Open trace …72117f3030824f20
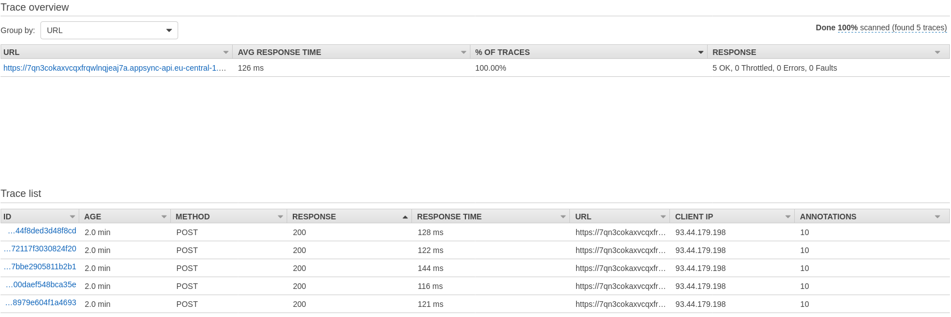The image size is (951, 317). click(x=40, y=249)
